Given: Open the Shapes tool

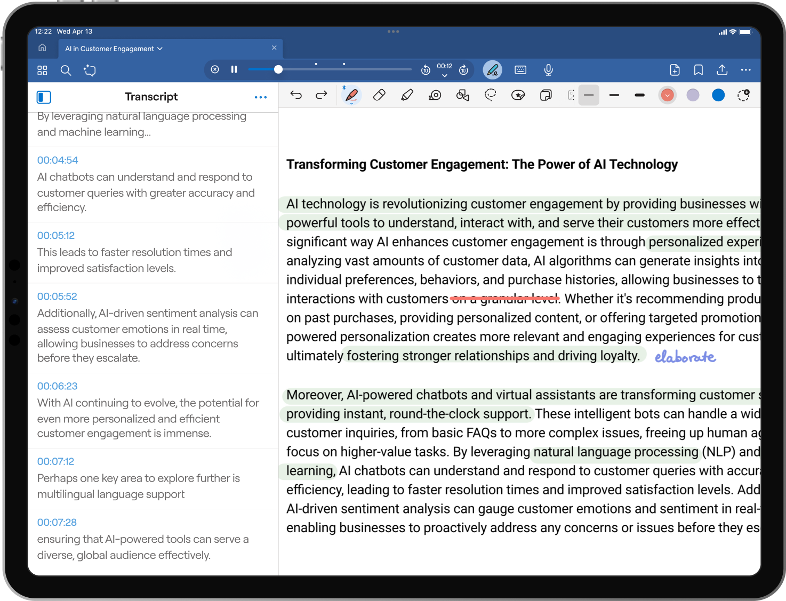Looking at the screenshot, I should click(x=462, y=95).
